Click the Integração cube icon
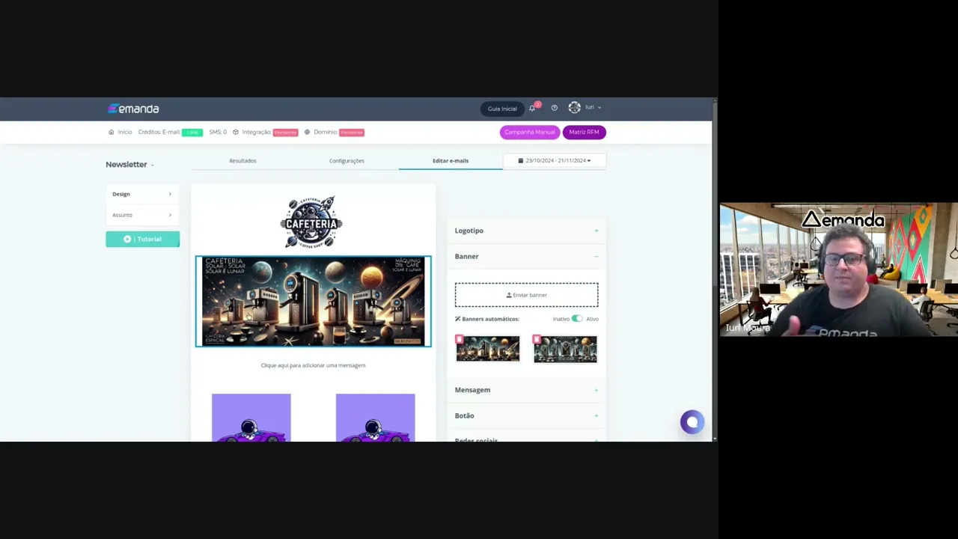 pos(235,132)
